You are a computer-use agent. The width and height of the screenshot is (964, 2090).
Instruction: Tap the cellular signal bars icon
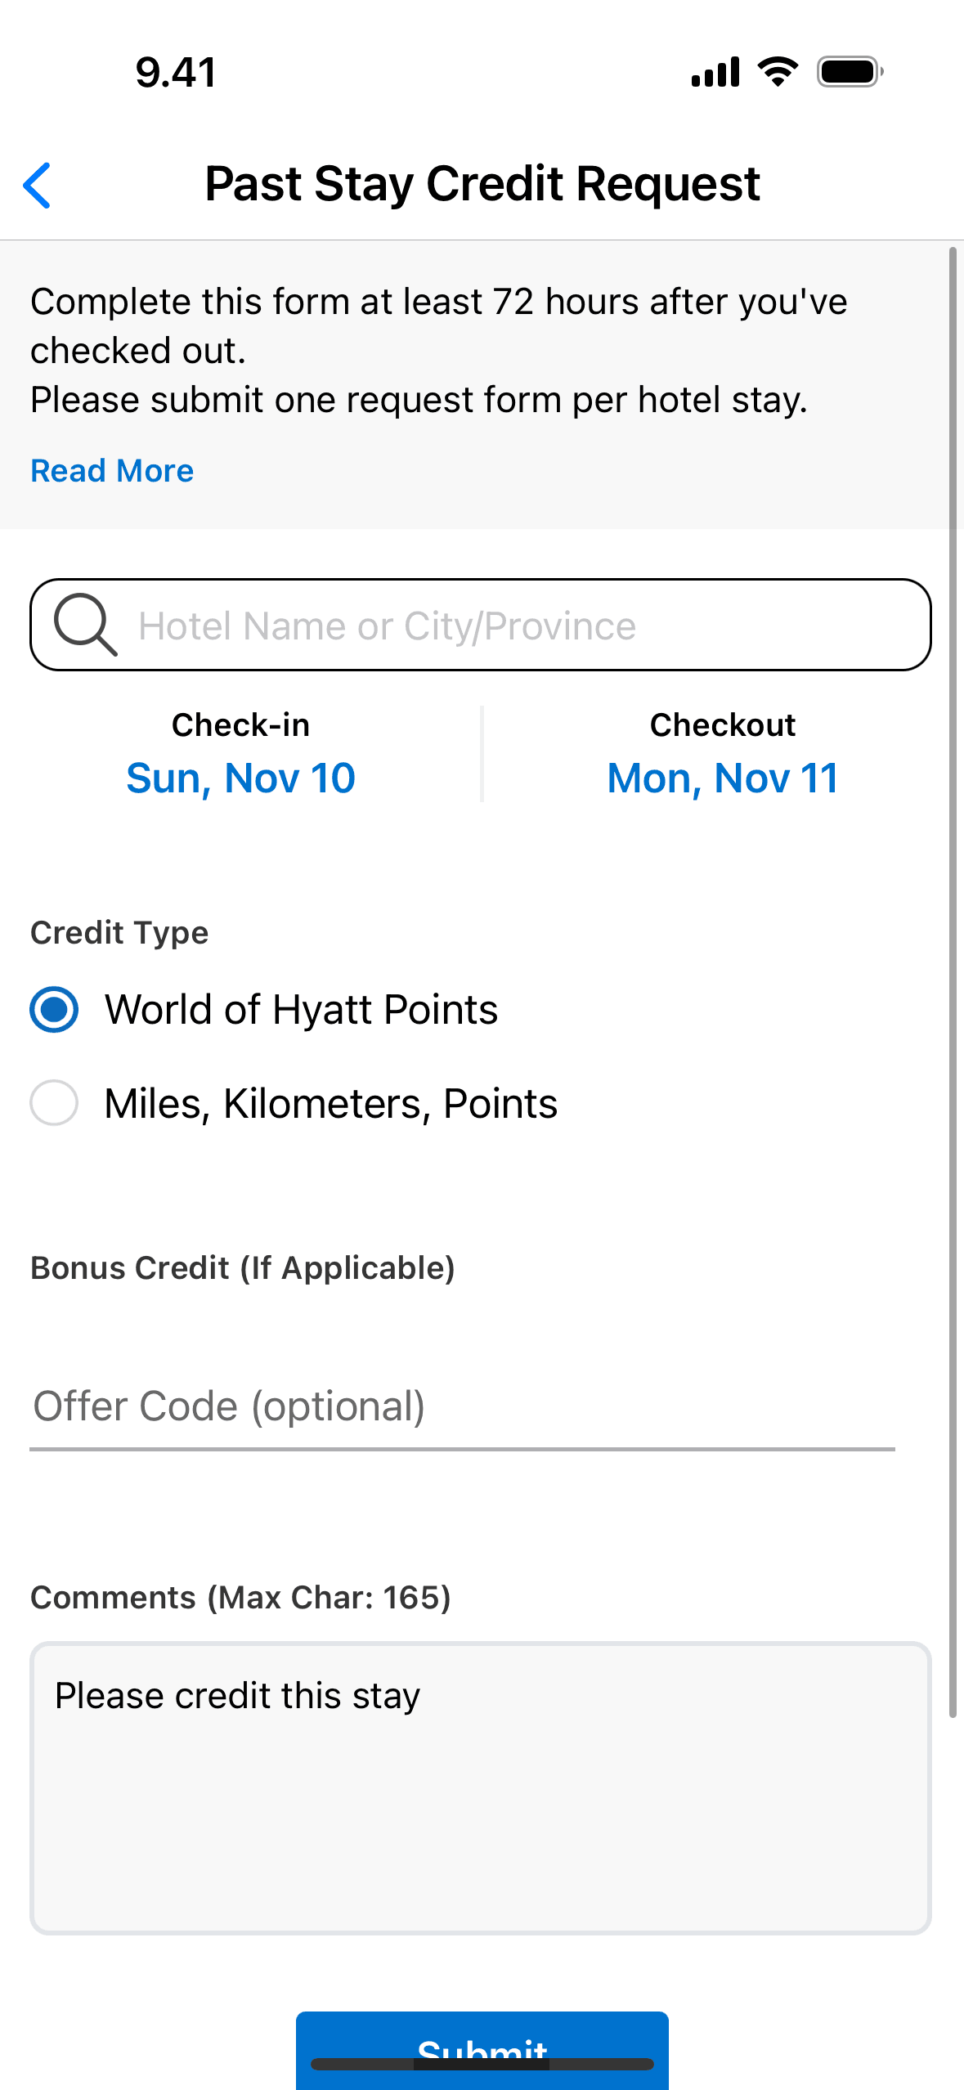(x=715, y=72)
